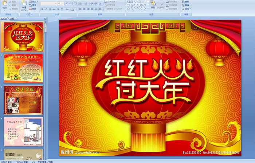
Task: Select the oval shape in gallery
Action: 145,2
